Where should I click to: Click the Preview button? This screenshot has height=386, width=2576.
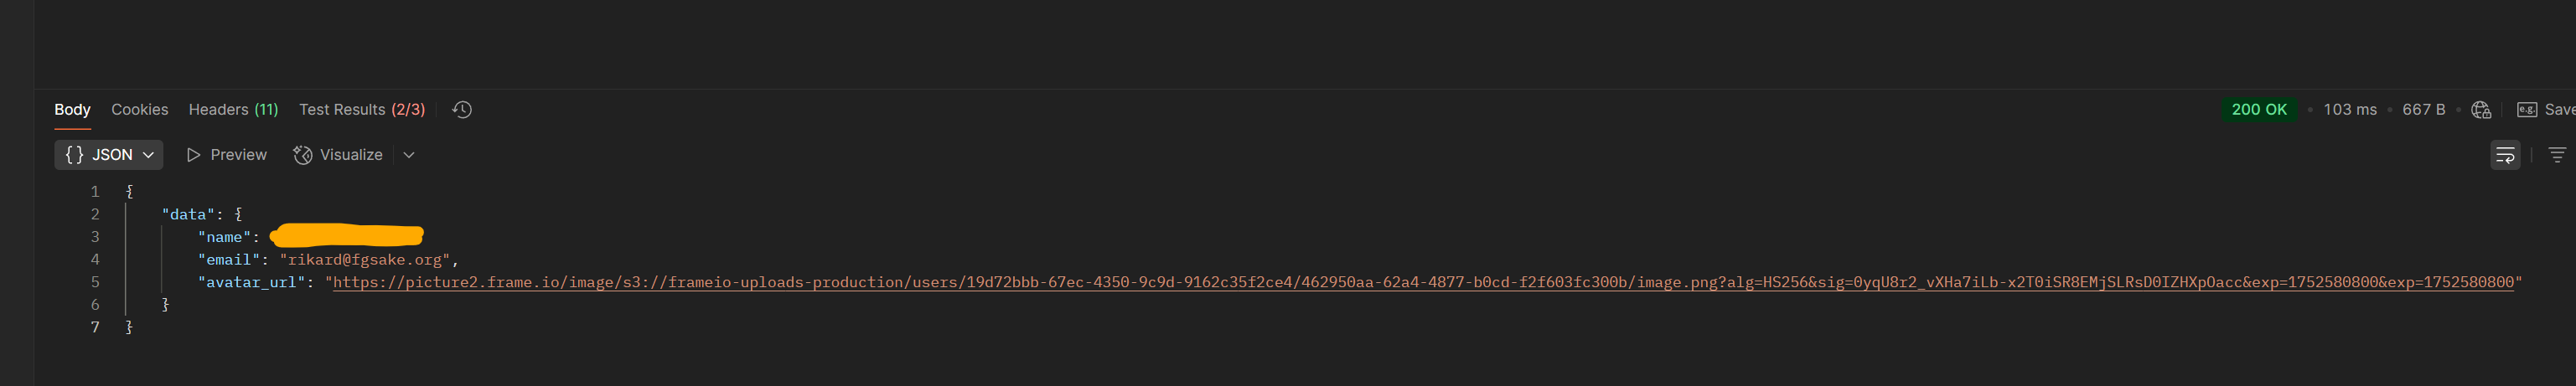pyautogui.click(x=227, y=155)
